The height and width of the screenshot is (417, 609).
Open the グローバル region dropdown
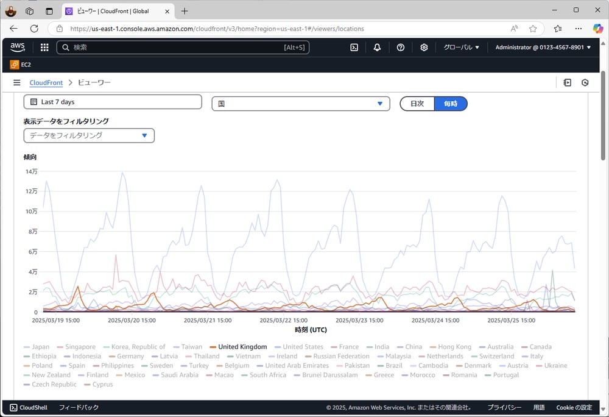[x=462, y=48]
